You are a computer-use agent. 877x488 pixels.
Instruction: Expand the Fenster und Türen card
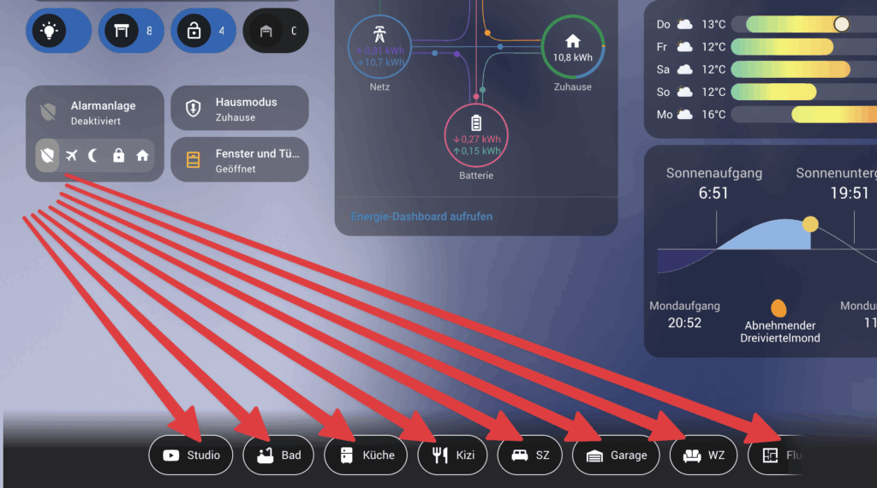(x=240, y=160)
